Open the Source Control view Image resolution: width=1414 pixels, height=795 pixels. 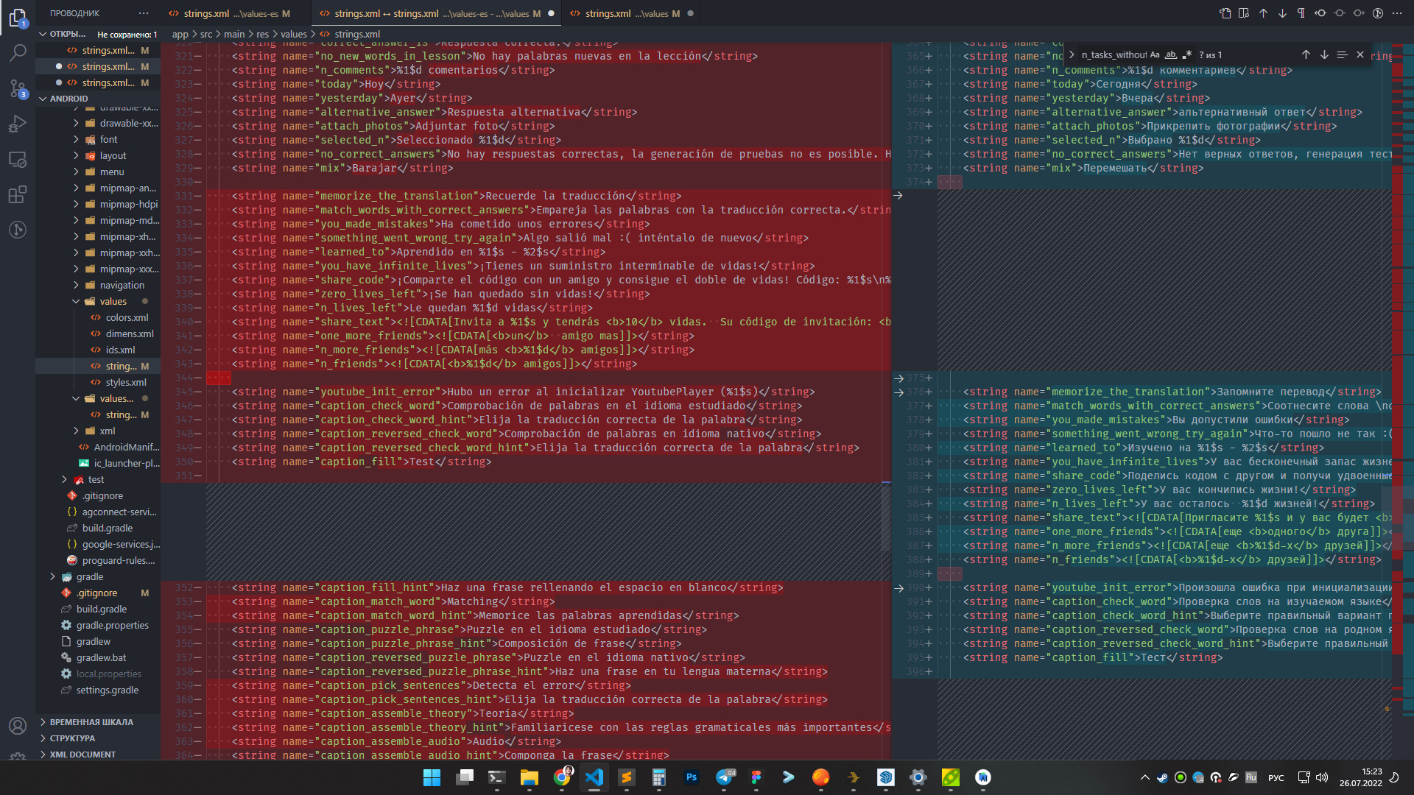click(x=18, y=89)
